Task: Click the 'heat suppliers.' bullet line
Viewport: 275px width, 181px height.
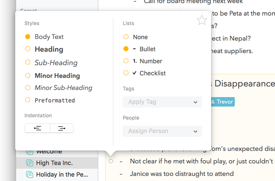Action: (x=232, y=51)
